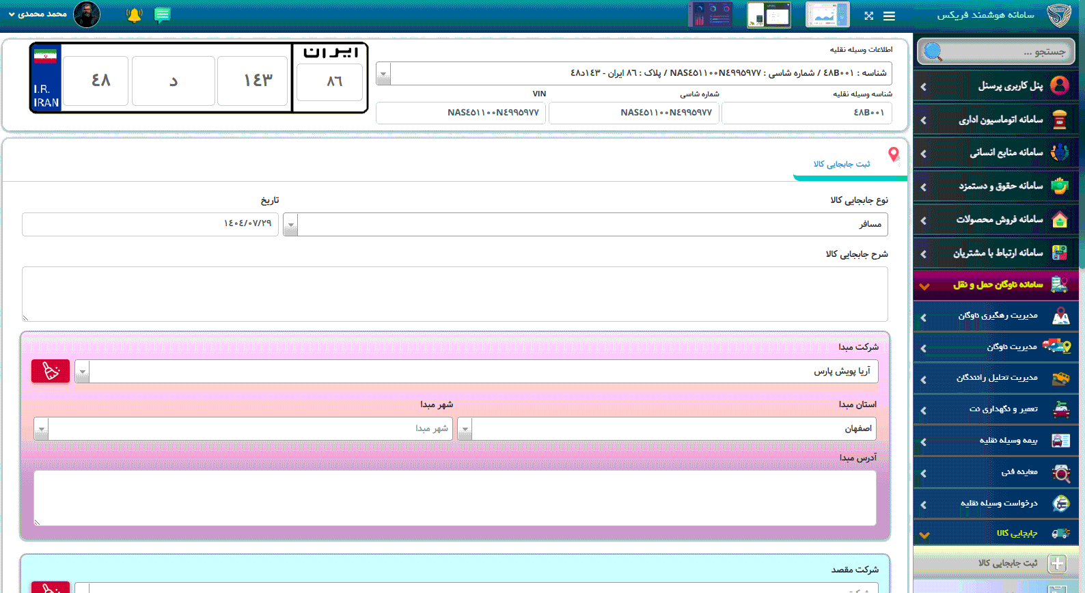Expand the سامانه اتوماسیون اداری menu
Viewport: 1085px width, 593px height.
click(996, 120)
